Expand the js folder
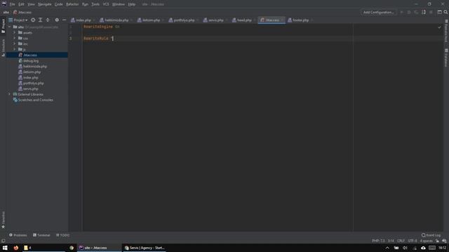 coord(14,50)
